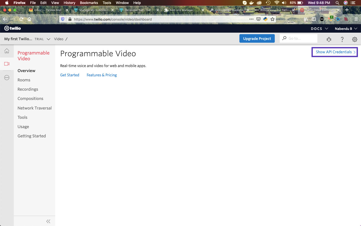Open Siri from the menu bar
The width and height of the screenshot is (361, 226).
346,3
